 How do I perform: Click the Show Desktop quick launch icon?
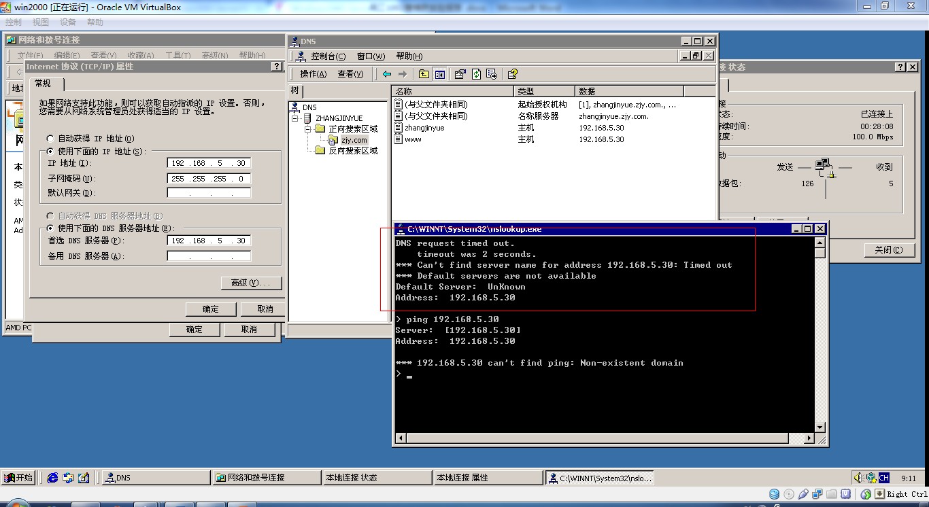84,478
